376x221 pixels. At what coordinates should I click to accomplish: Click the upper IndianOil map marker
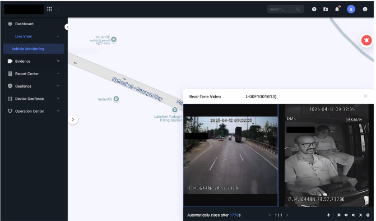[x=114, y=39]
